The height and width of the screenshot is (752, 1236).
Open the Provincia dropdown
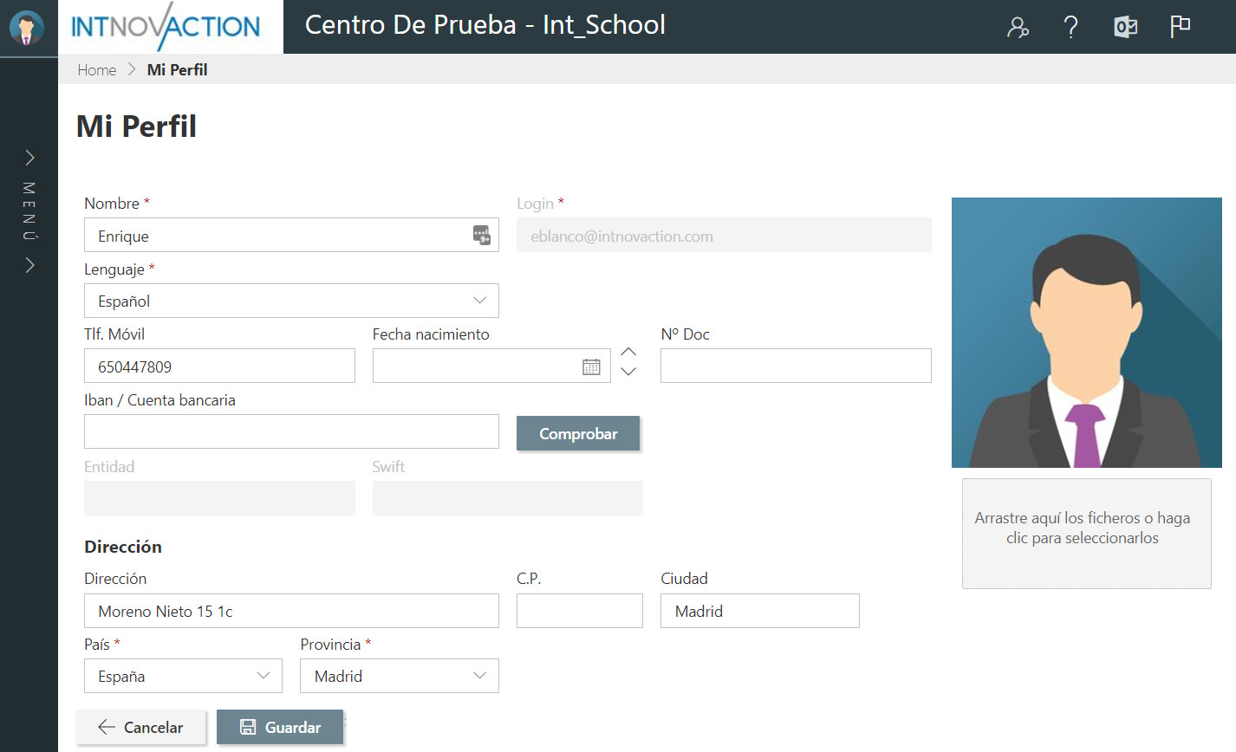point(479,676)
